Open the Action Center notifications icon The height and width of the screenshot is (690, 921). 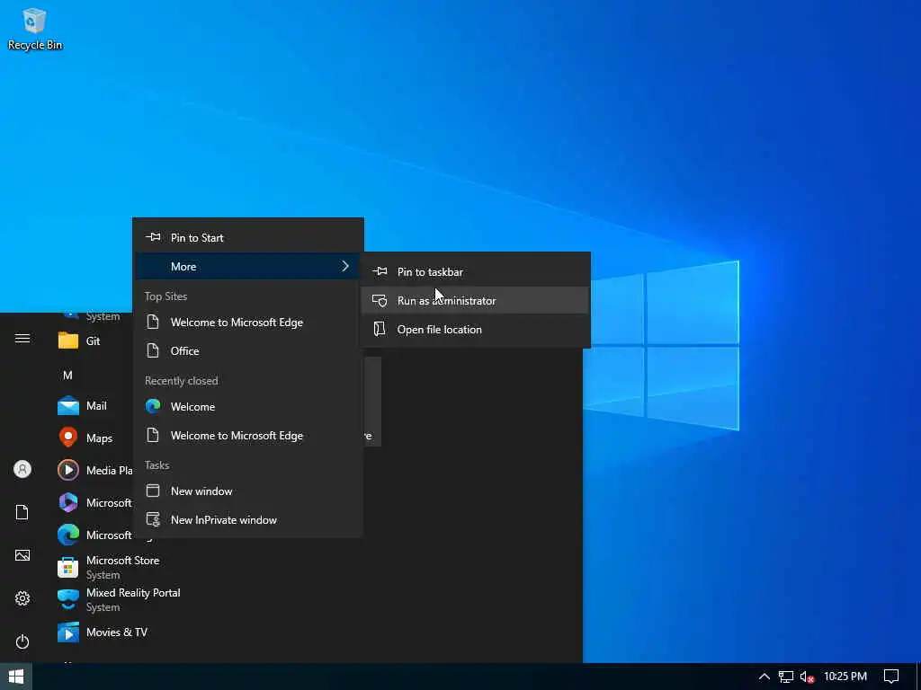pyautogui.click(x=891, y=677)
